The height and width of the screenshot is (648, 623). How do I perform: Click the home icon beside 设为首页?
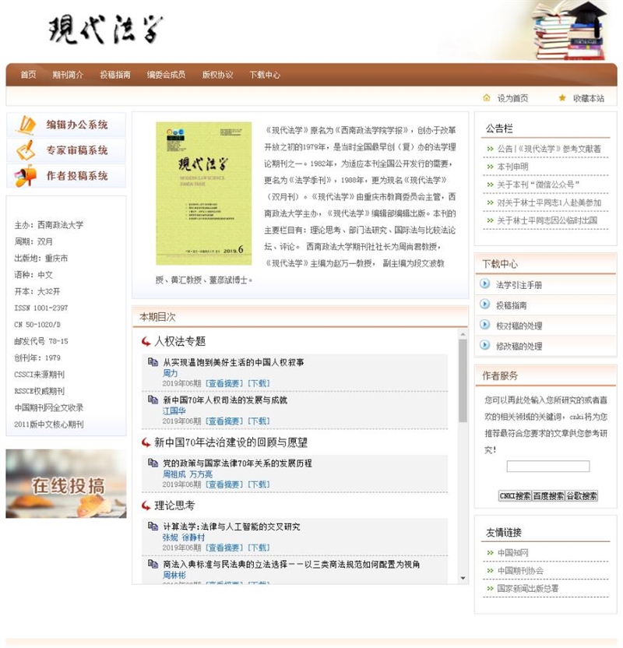tap(484, 98)
